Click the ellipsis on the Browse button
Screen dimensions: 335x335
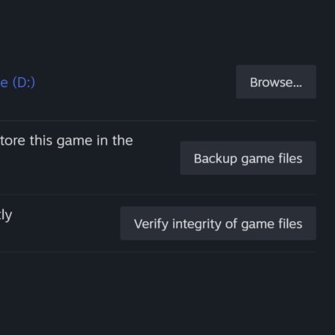point(297,86)
